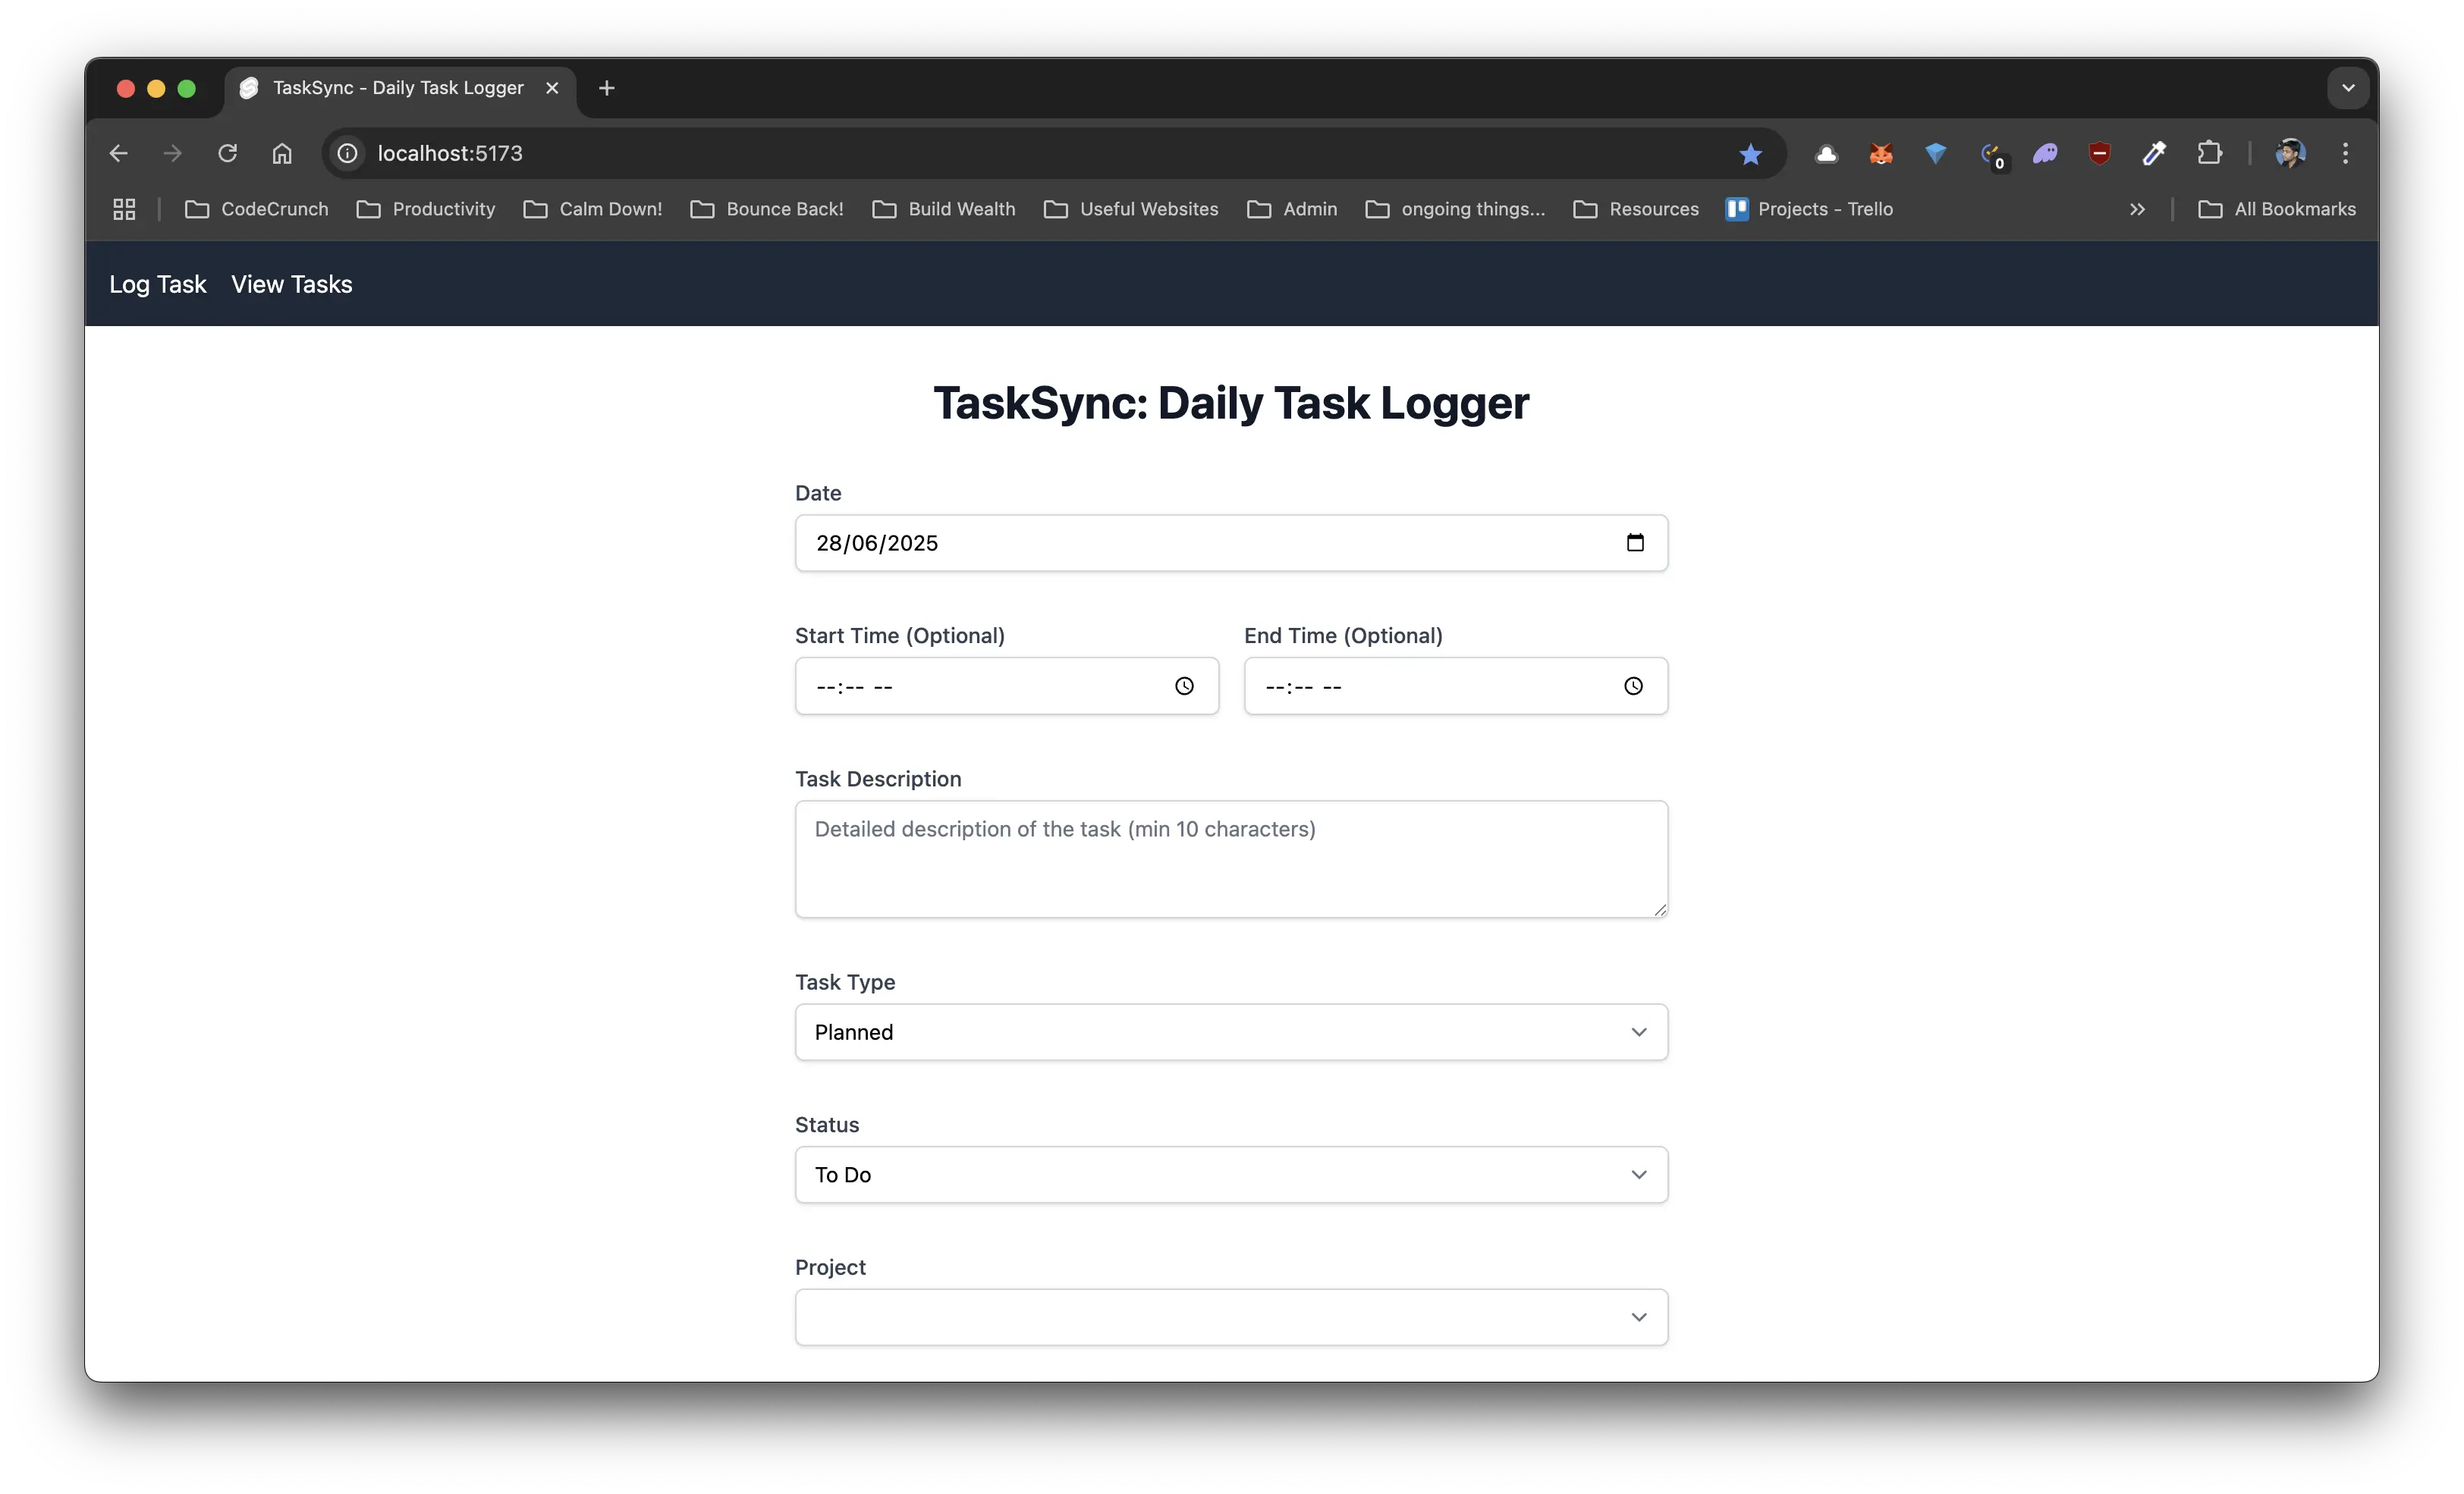Click into the Task Description textarea
The width and height of the screenshot is (2464, 1494).
[1231, 859]
